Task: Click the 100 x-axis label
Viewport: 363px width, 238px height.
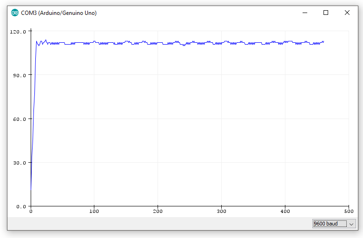Action: 94,211
